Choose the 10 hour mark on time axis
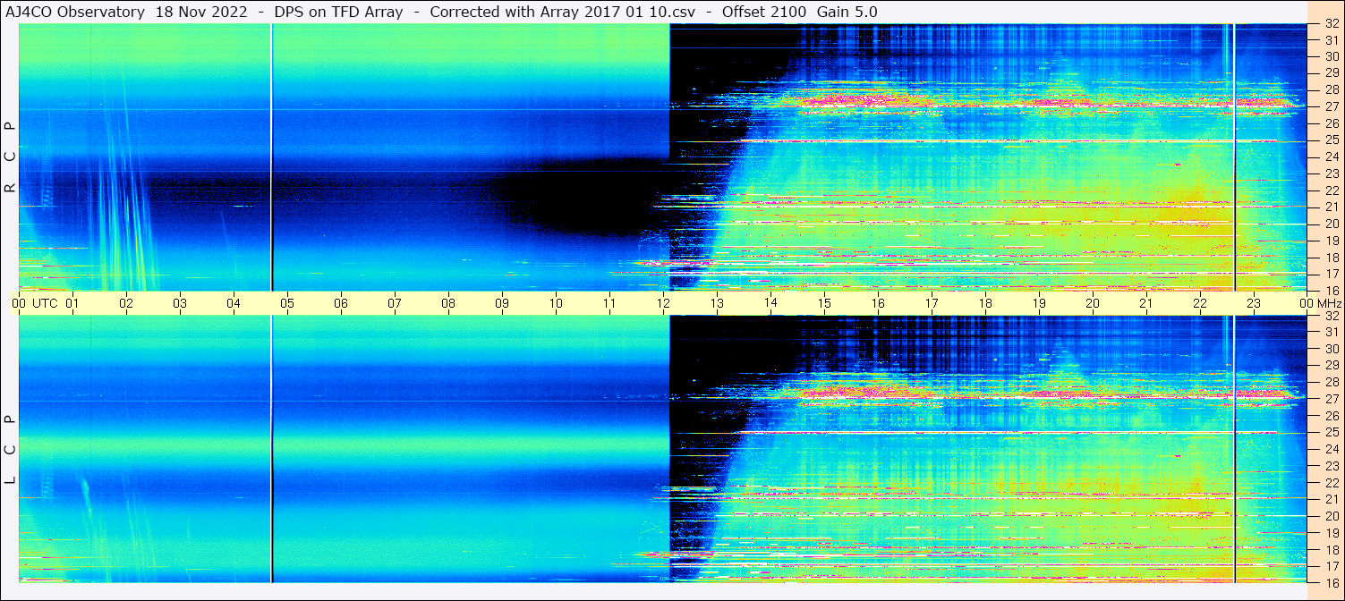Viewport: 1345px width, 601px height. point(556,303)
